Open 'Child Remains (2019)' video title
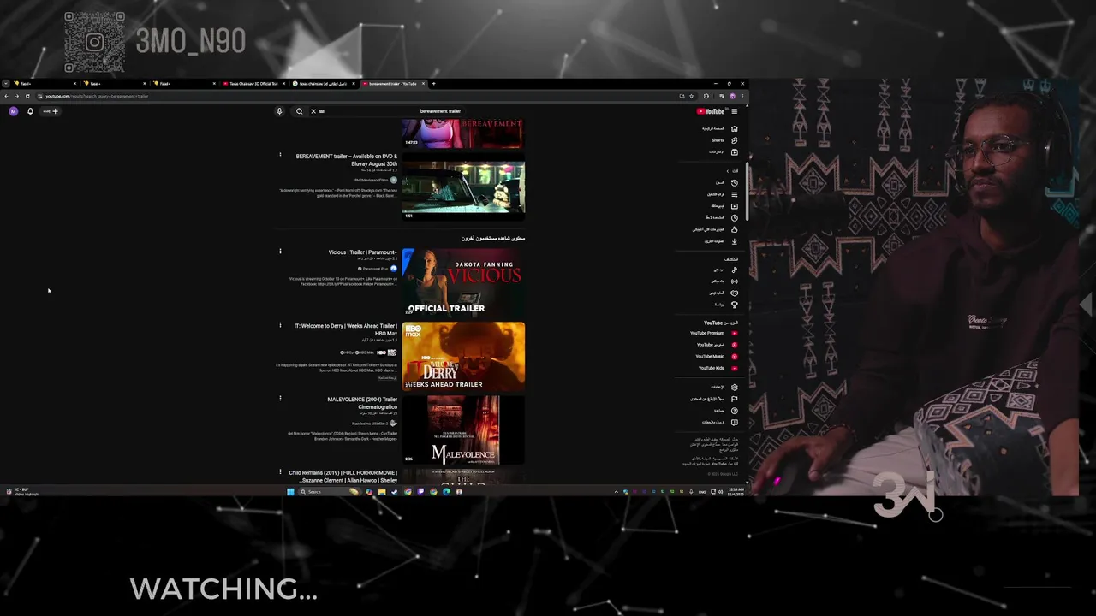Image resolution: width=1096 pixels, height=616 pixels. (343, 477)
